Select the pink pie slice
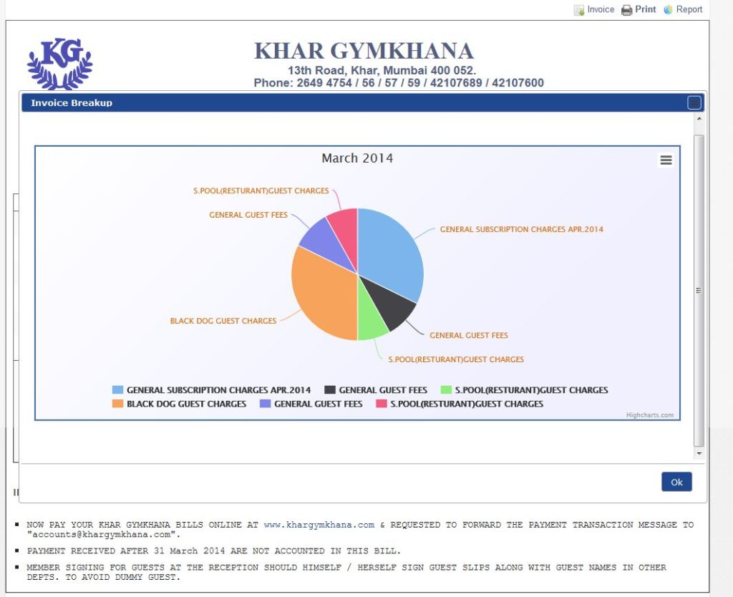733x597 pixels. [344, 225]
